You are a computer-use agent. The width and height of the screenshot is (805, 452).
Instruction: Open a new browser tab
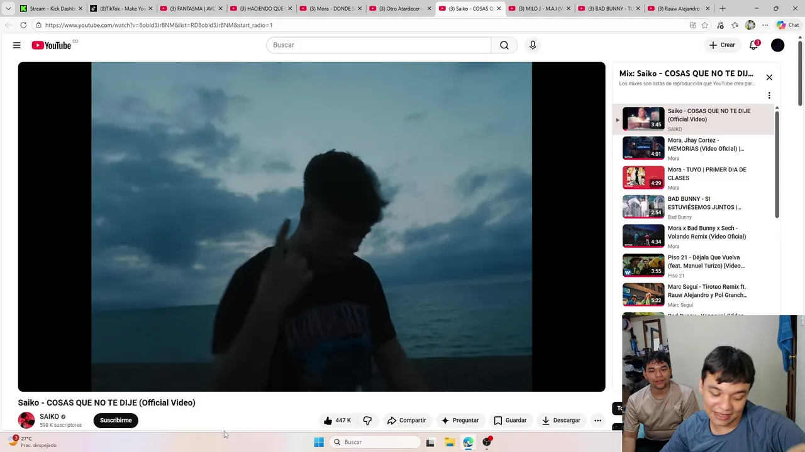pos(723,9)
